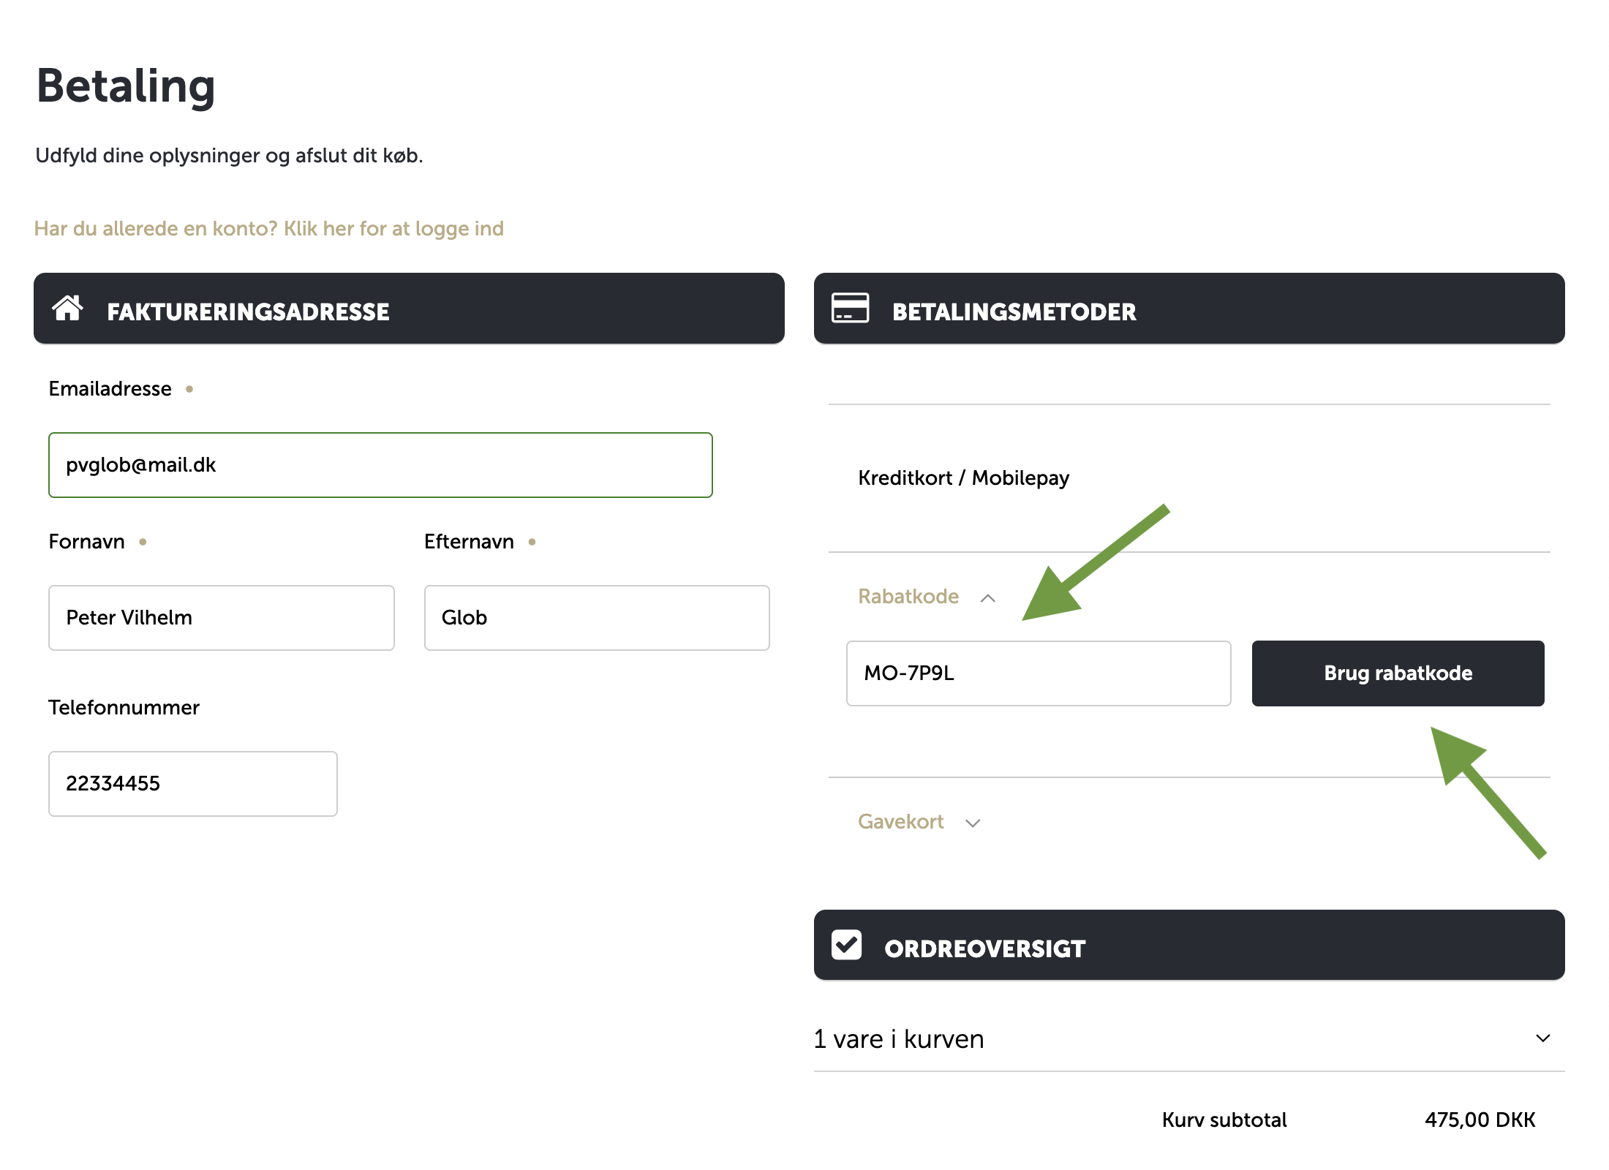Click the checkmark icon beside Ordreoversigt
1609x1170 pixels.
(847, 946)
